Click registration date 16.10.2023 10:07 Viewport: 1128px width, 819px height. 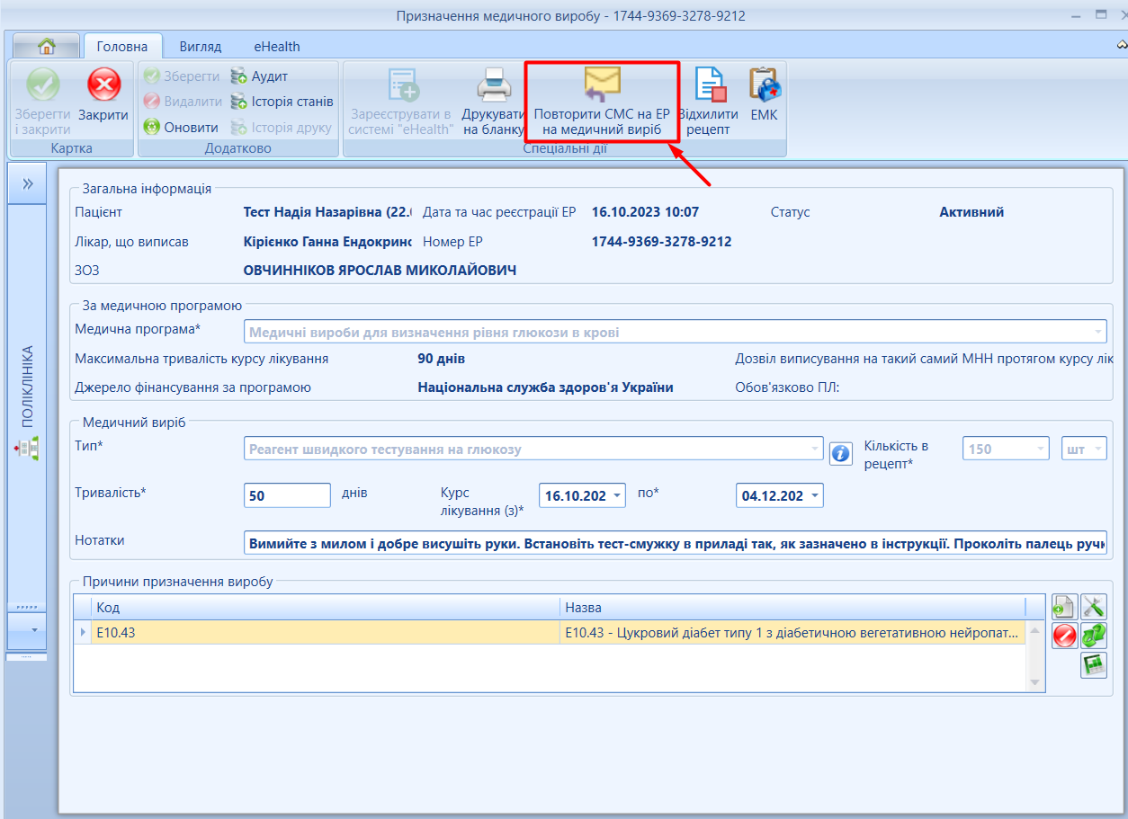645,212
